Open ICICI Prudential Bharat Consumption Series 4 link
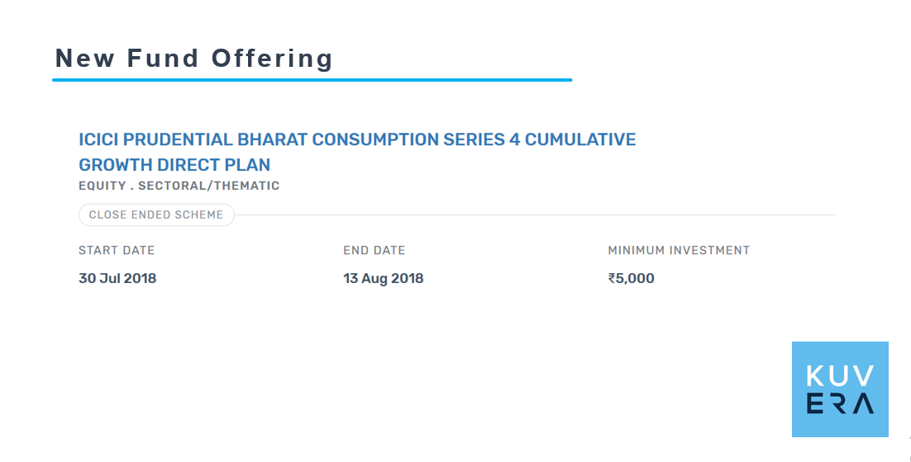 coord(357,152)
